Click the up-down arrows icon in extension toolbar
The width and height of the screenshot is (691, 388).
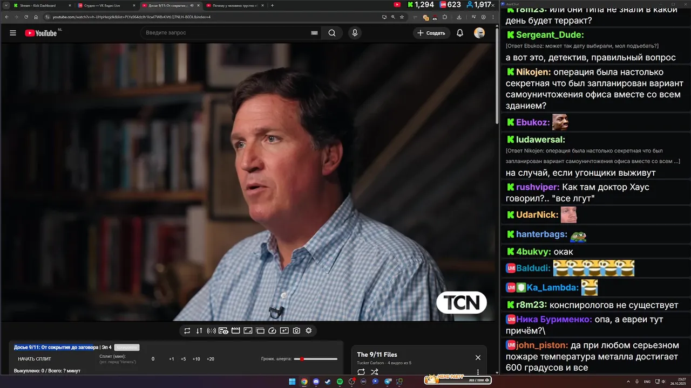click(199, 331)
